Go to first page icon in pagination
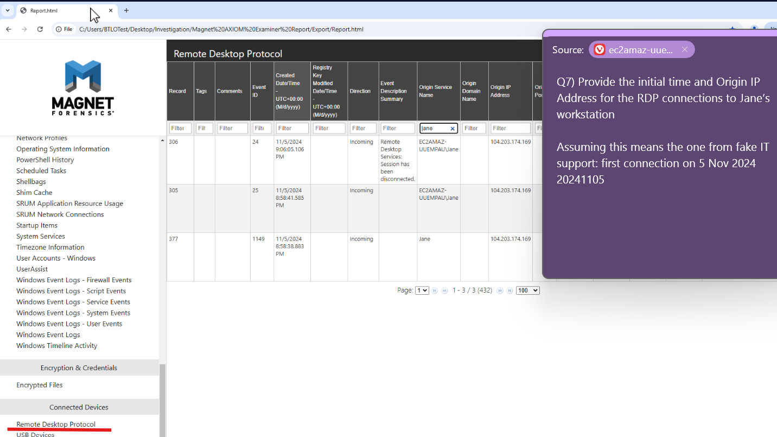 coord(435,291)
